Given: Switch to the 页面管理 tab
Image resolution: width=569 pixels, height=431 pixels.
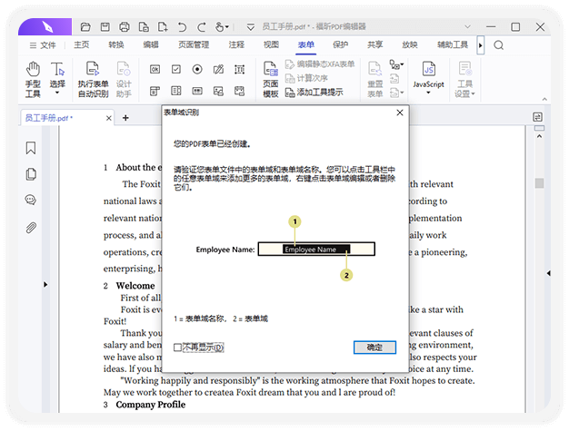Looking at the screenshot, I should 194,44.
